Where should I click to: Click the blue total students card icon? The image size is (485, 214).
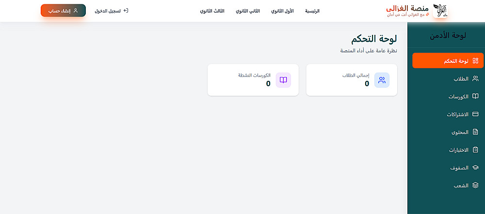click(x=382, y=80)
